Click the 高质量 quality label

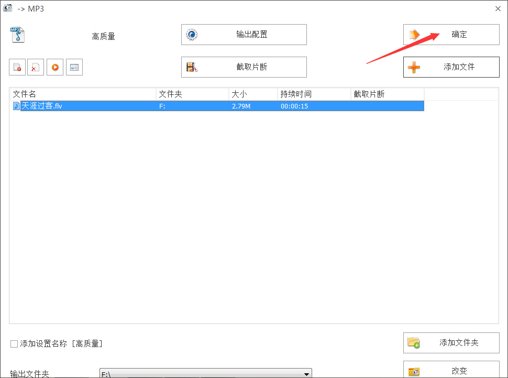(103, 36)
